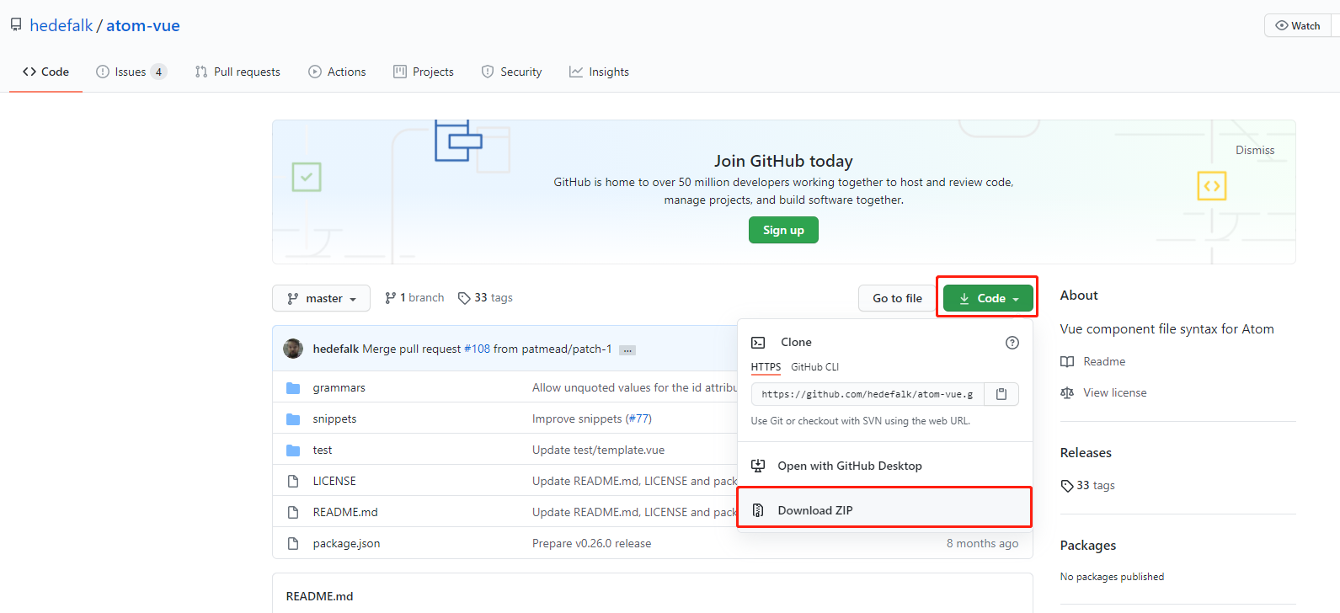Click the clone URL input field
This screenshot has height=613, width=1340.
pyautogui.click(x=868, y=394)
